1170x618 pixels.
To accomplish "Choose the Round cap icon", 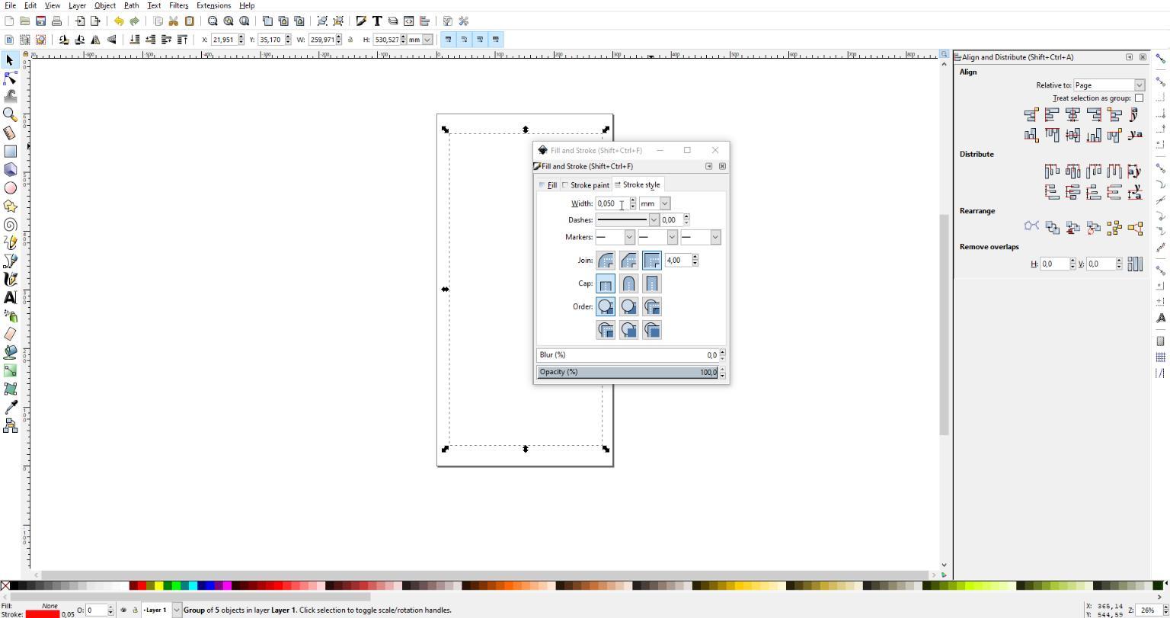I will 628,283.
